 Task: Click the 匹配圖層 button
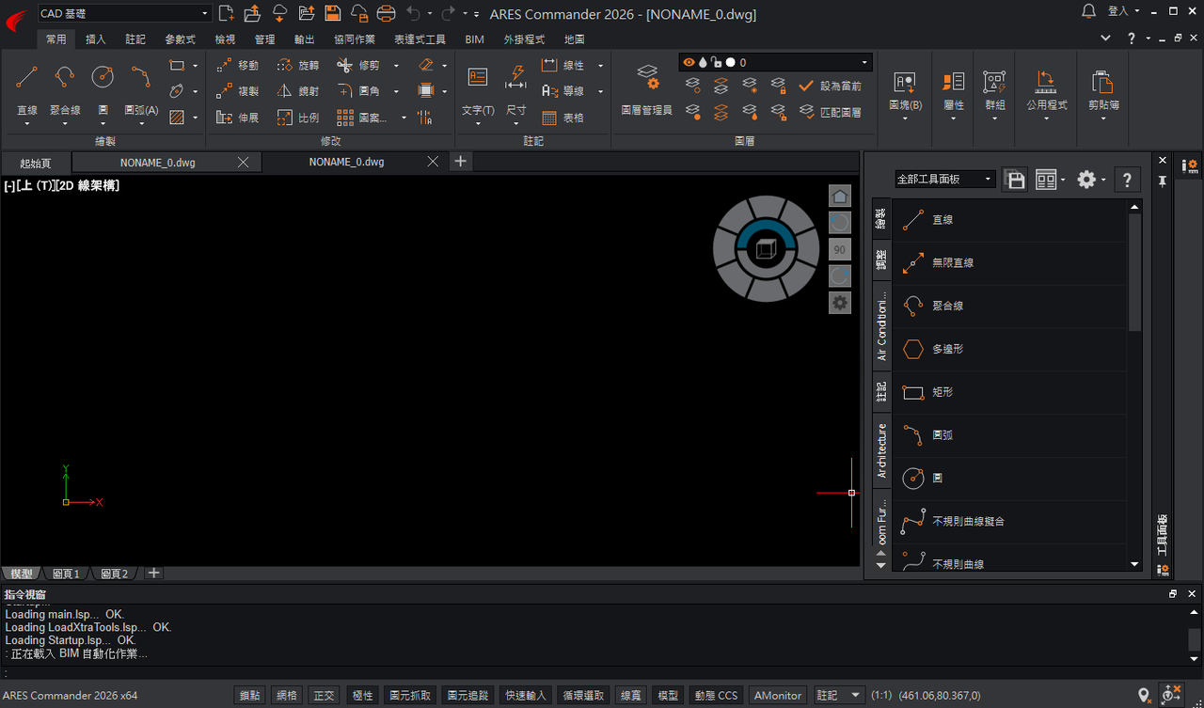click(831, 111)
